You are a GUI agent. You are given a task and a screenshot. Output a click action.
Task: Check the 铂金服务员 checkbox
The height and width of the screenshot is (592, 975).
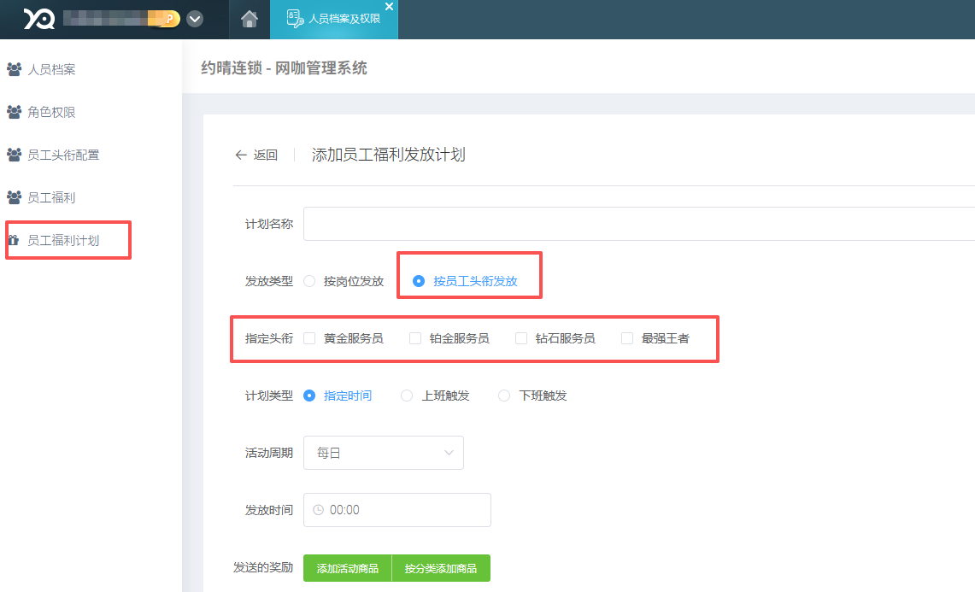click(x=414, y=338)
